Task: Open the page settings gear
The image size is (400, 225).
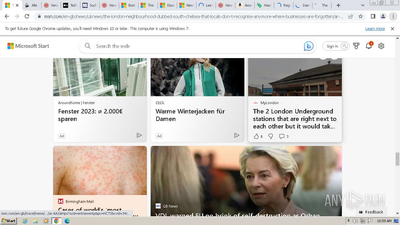Action: (381, 46)
